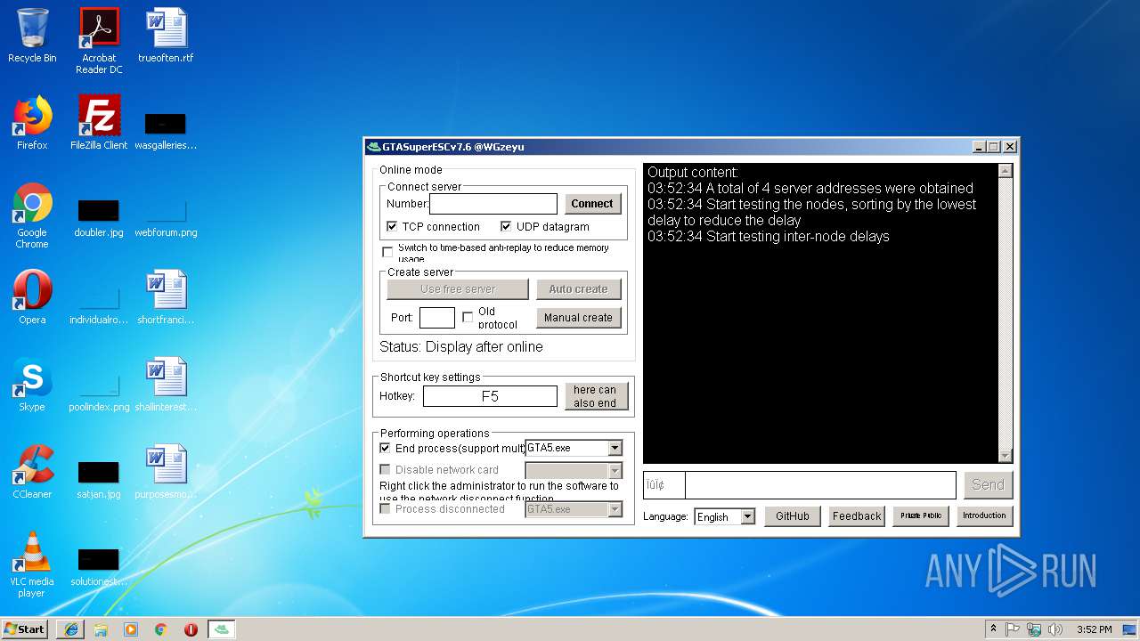1140x641 pixels.
Task: Select the satjan.jpg file
Action: click(99, 479)
